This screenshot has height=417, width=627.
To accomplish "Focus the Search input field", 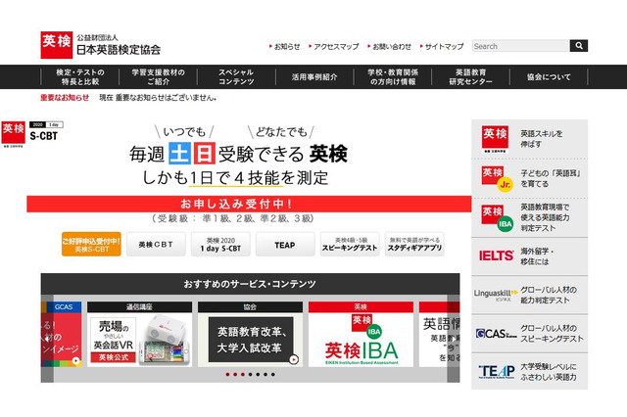I will coord(520,46).
